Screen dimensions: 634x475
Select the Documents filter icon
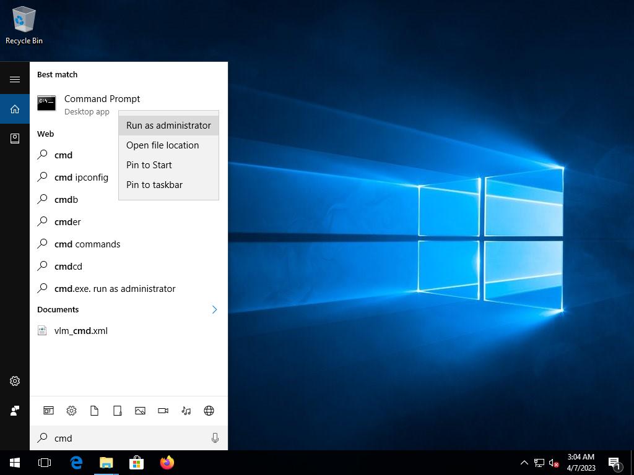click(x=94, y=411)
